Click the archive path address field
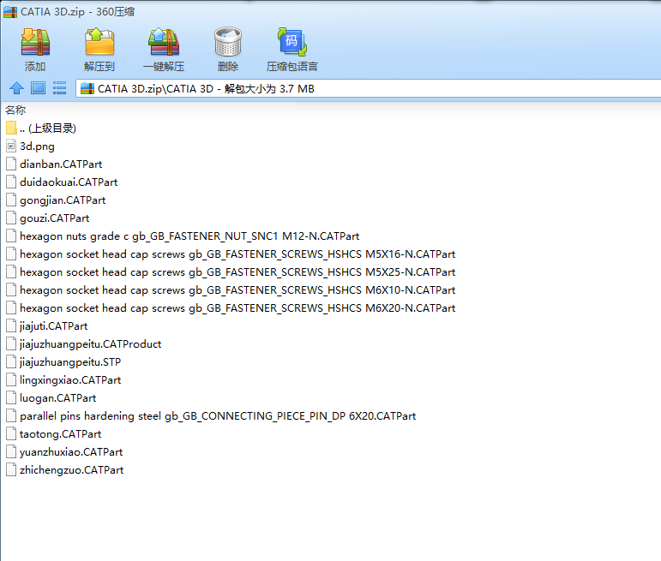Viewport: 661px width, 561px height. pyautogui.click(x=368, y=88)
